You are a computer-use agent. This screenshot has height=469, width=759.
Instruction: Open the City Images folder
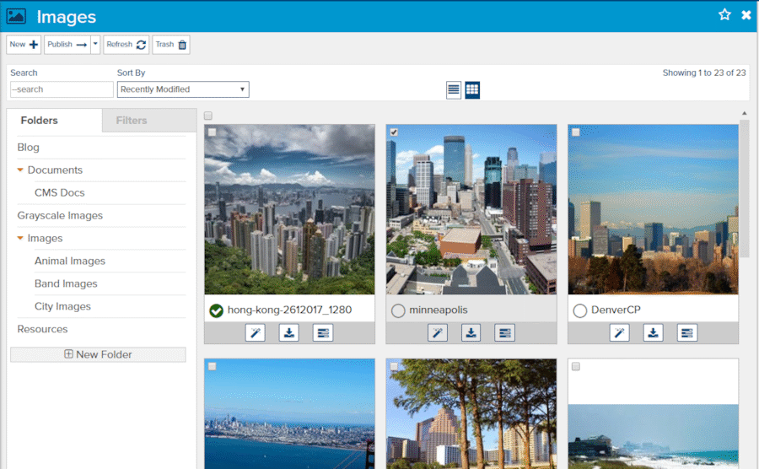62,306
